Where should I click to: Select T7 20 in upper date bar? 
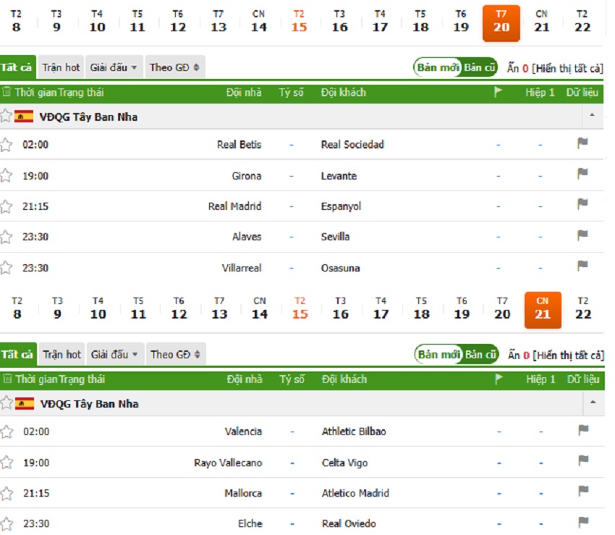point(501,22)
